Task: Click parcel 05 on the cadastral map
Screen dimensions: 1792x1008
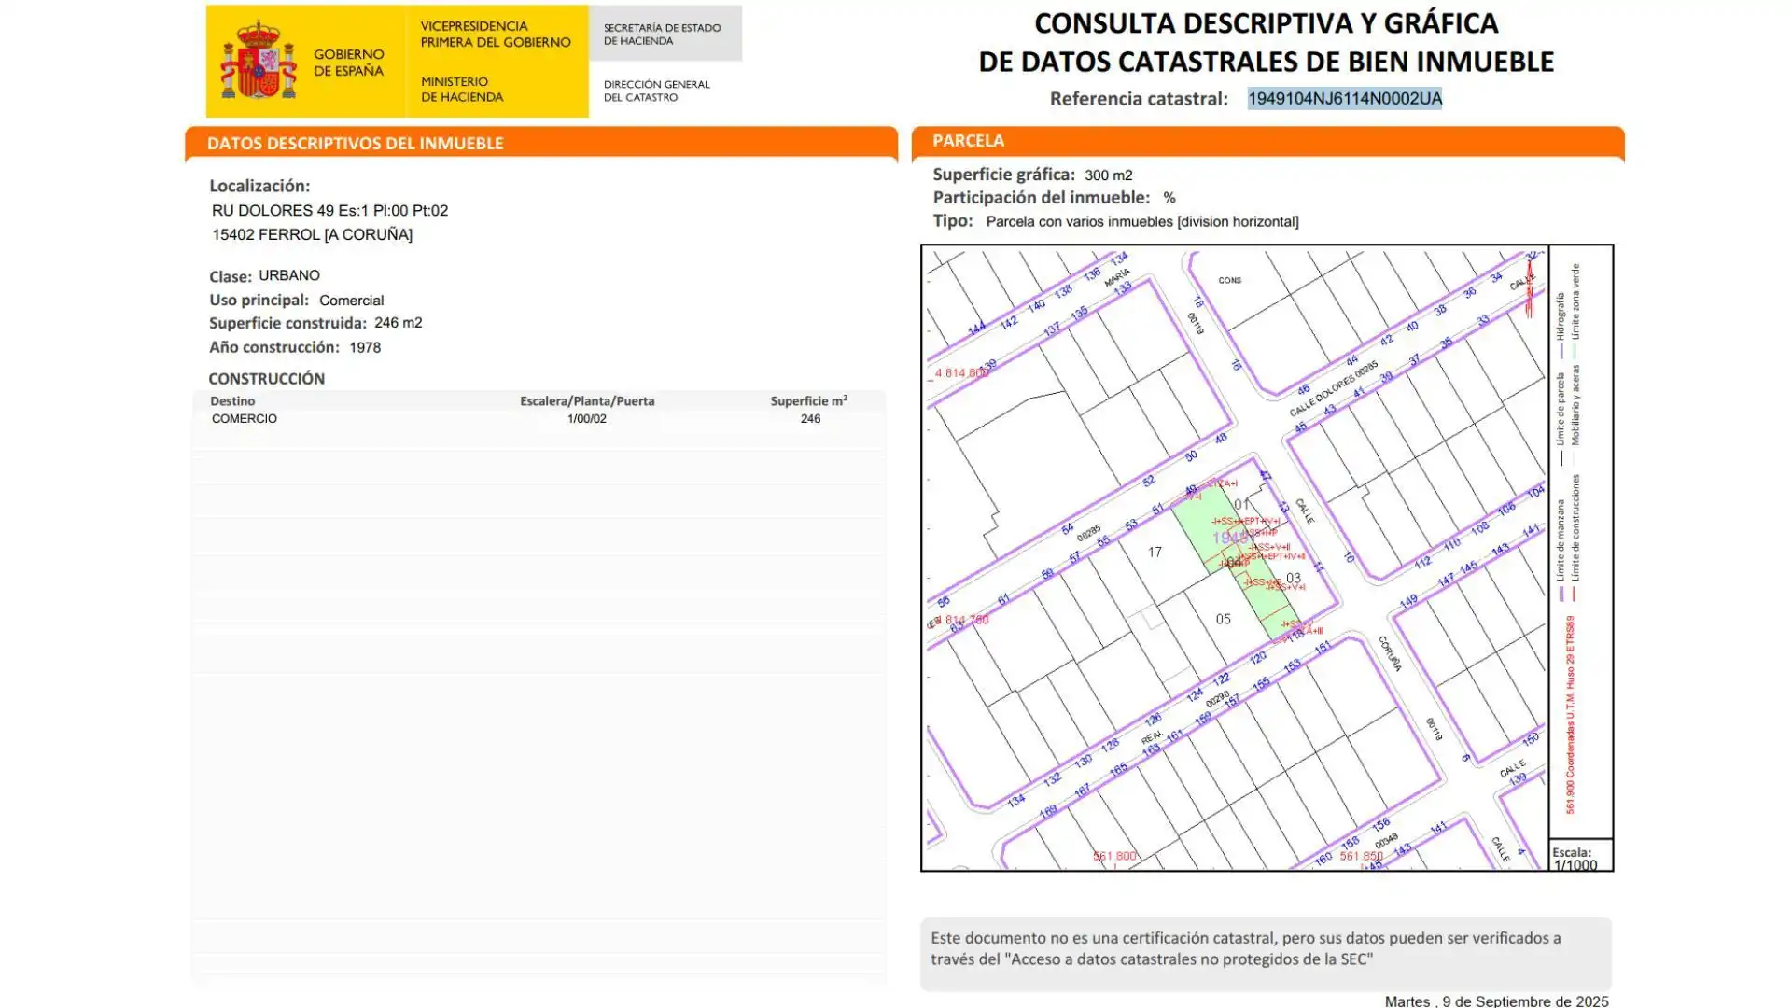Action: (1223, 619)
